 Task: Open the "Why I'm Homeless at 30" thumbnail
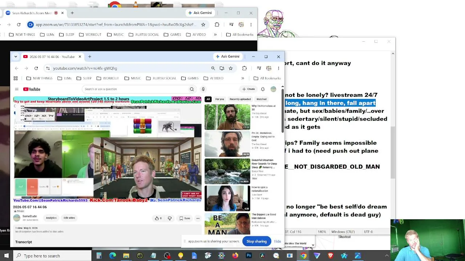pyautogui.click(x=227, y=117)
